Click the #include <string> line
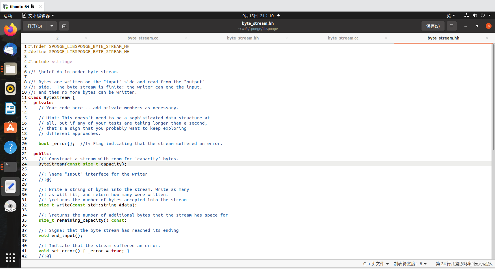This screenshot has height=269, width=495. [50, 62]
